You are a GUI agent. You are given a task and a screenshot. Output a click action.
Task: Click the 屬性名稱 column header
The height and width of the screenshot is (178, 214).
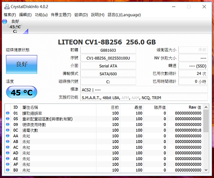58,107
